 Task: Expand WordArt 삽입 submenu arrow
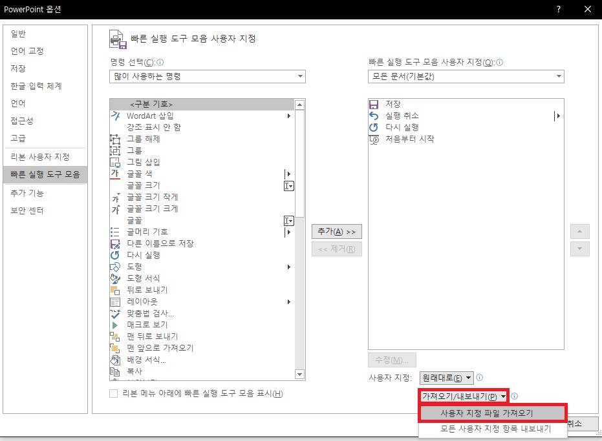pos(288,116)
